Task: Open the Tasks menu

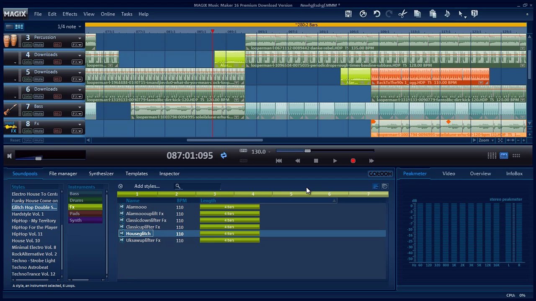Action: tap(127, 14)
